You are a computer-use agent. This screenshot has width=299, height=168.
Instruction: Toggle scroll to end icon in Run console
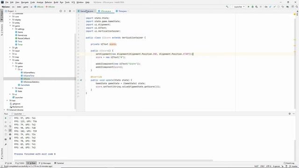[x=10, y=130]
